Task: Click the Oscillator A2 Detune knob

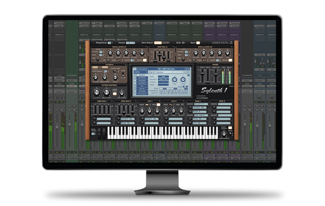Action: coord(212,53)
